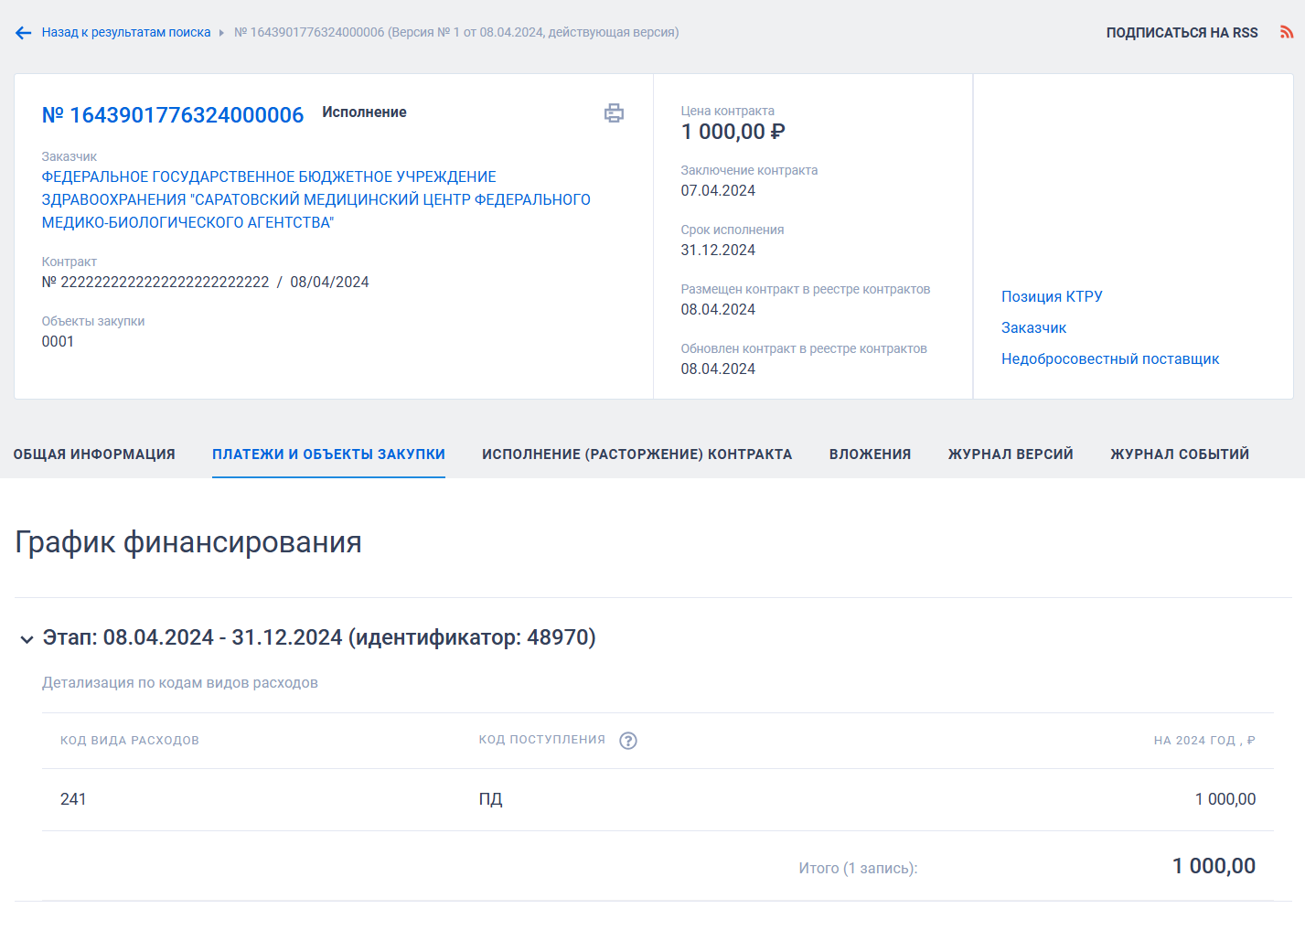Image resolution: width=1305 pixels, height=930 pixels.
Task: Click the bold total 1 000,00
Action: 1214,866
